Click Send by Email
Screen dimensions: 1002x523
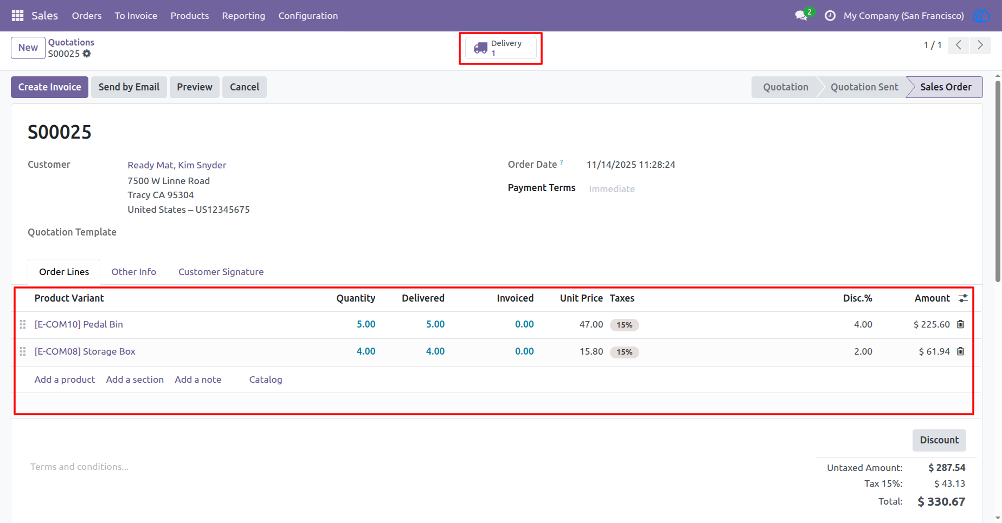pyautogui.click(x=129, y=87)
